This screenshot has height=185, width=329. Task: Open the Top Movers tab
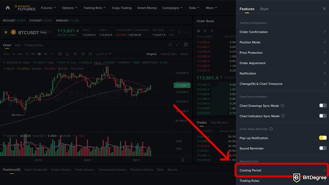(219, 123)
